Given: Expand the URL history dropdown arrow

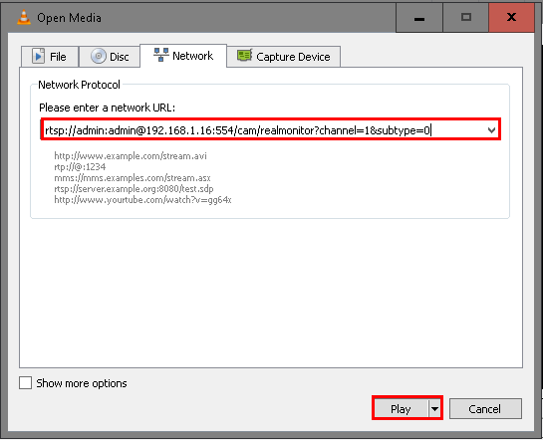Looking at the screenshot, I should 491,130.
